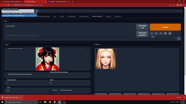Switch to the Checkpoint Merger tab
This screenshot has width=186, height=104.
click(43, 16)
